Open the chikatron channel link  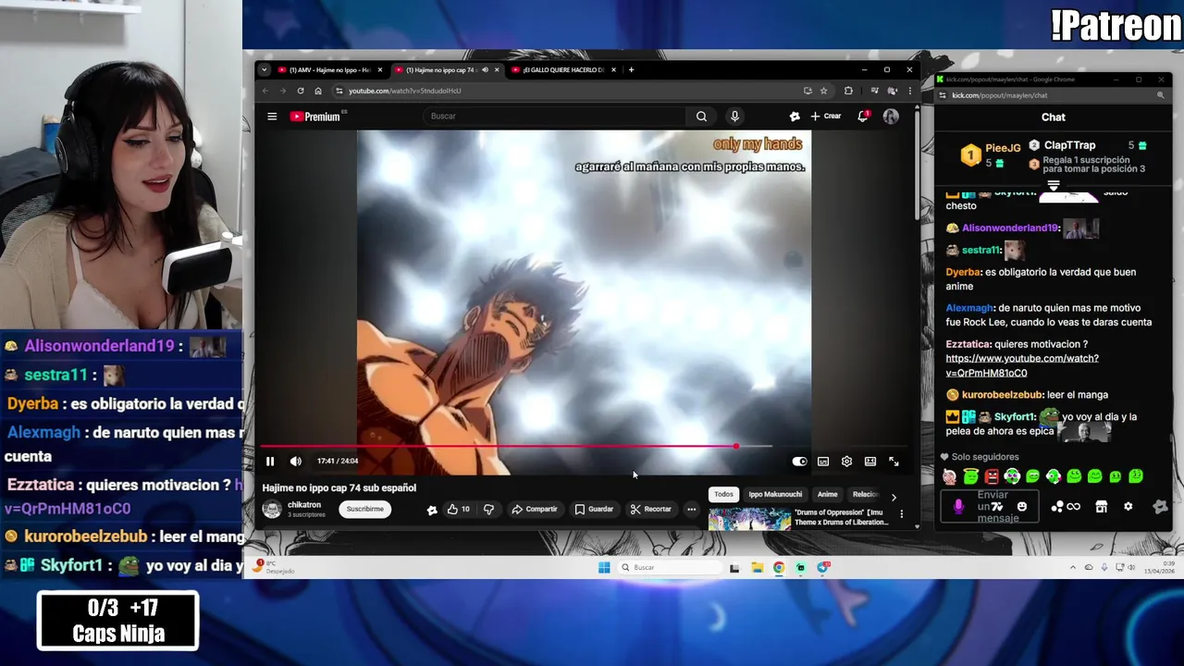304,505
